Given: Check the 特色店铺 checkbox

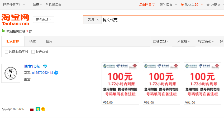Looking at the screenshot, I should [33, 52].
